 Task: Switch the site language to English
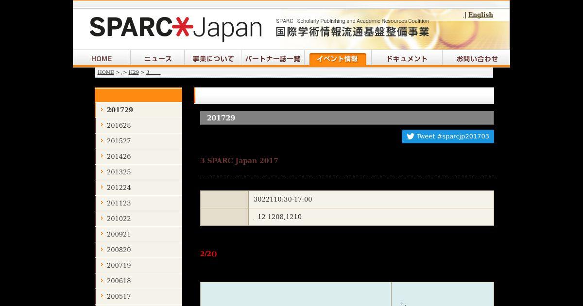480,15
